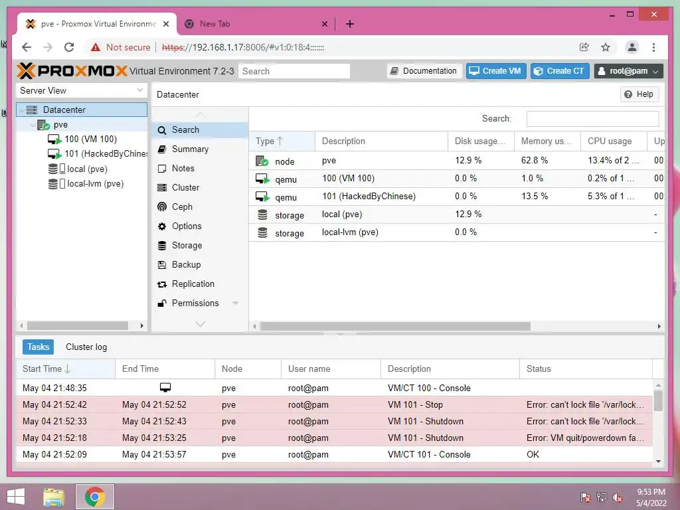
Task: Collapse the pve node tree expander
Action: coord(33,125)
